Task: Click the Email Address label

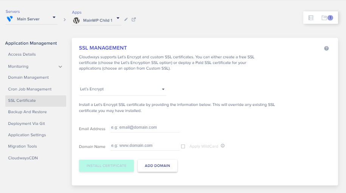Action: point(92,129)
